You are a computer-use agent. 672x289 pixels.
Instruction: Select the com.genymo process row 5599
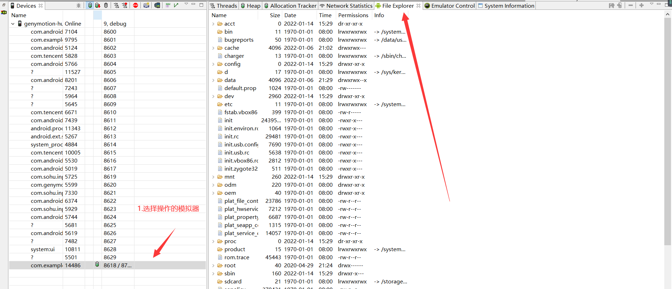(107, 185)
